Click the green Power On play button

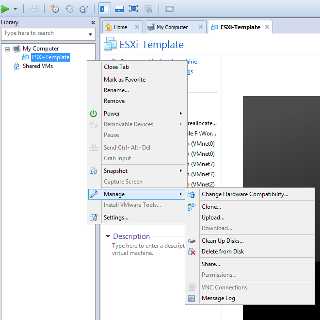coord(5,9)
